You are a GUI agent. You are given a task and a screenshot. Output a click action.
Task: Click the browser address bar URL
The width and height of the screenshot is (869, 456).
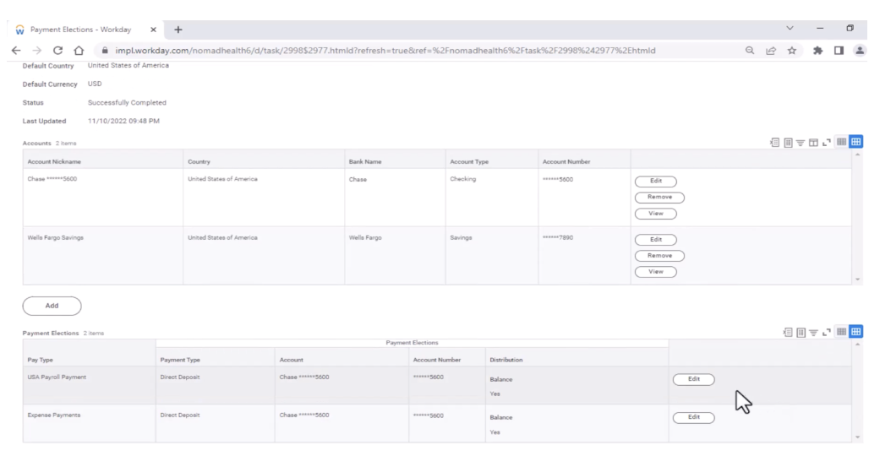coord(385,51)
